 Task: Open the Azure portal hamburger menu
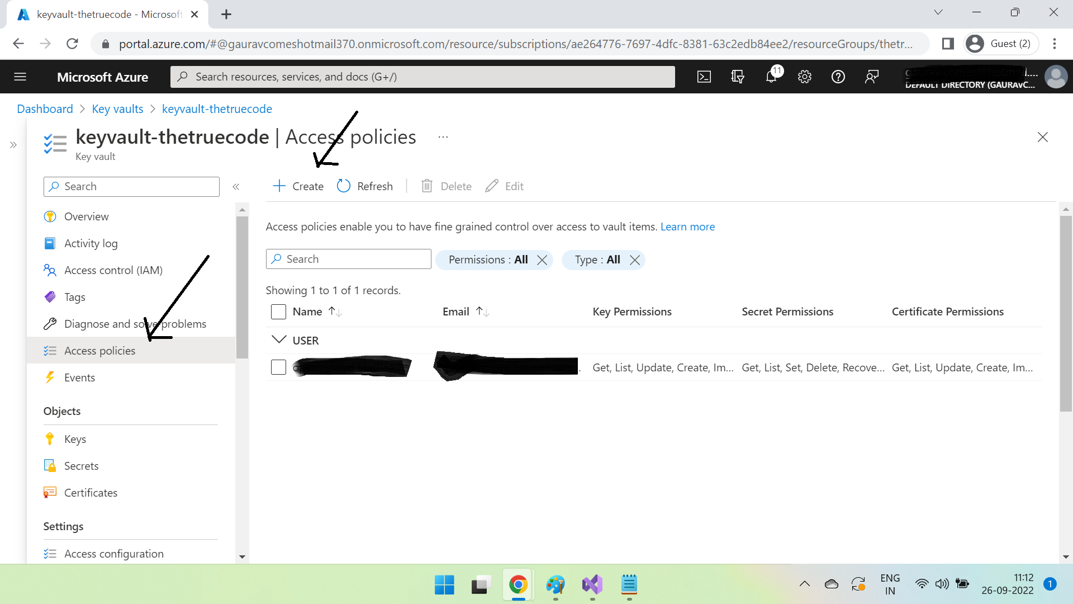click(20, 77)
